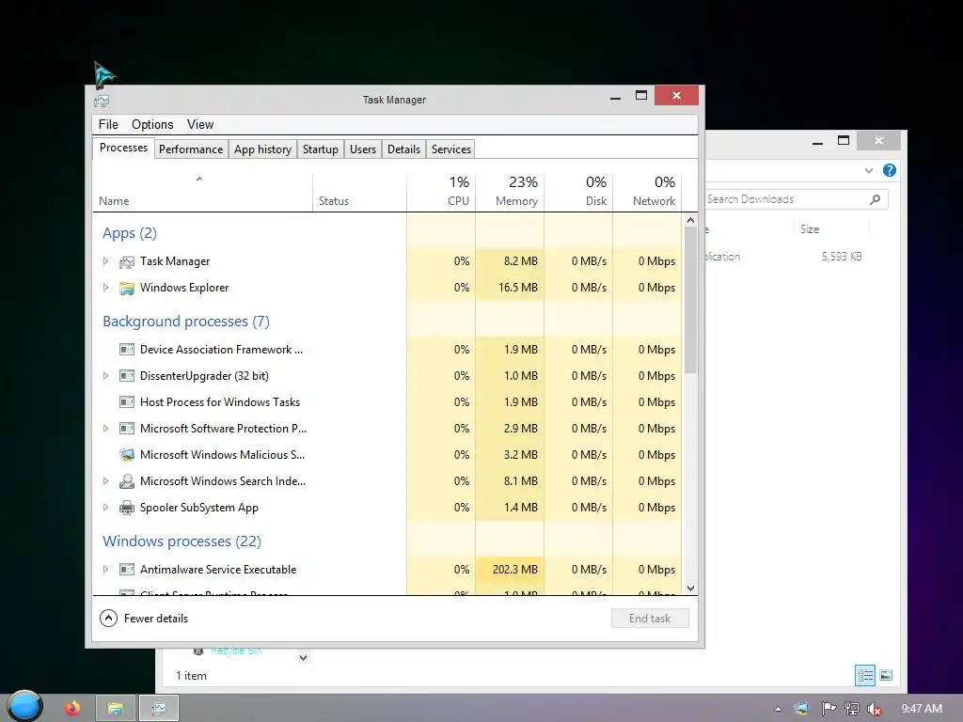Viewport: 963px width, 722px height.
Task: Click the process list scrollbar thumb
Action: tap(690, 300)
